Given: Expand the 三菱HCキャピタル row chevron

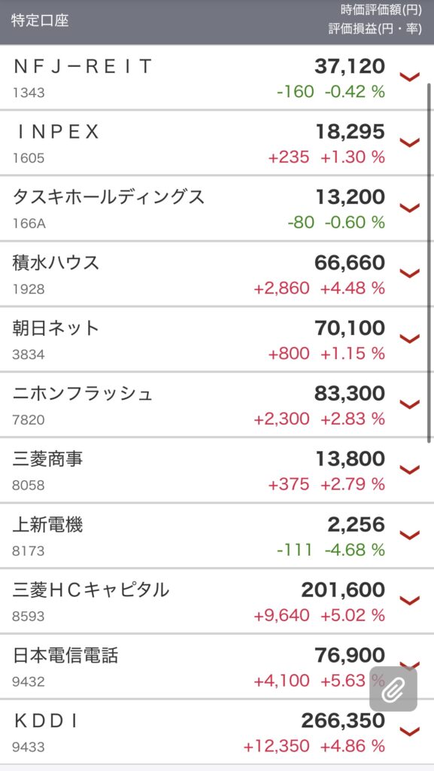Looking at the screenshot, I should pos(409,600).
